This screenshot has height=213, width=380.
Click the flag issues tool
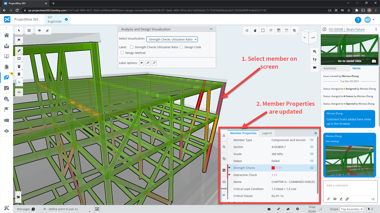click(19, 40)
